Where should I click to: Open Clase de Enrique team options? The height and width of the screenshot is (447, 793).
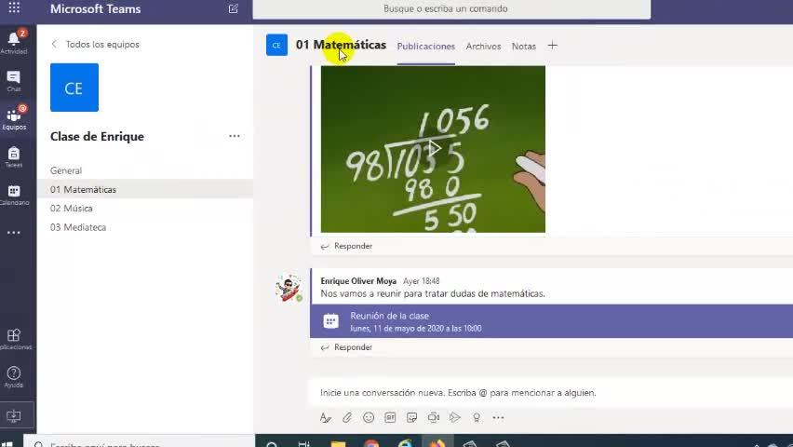(x=235, y=136)
